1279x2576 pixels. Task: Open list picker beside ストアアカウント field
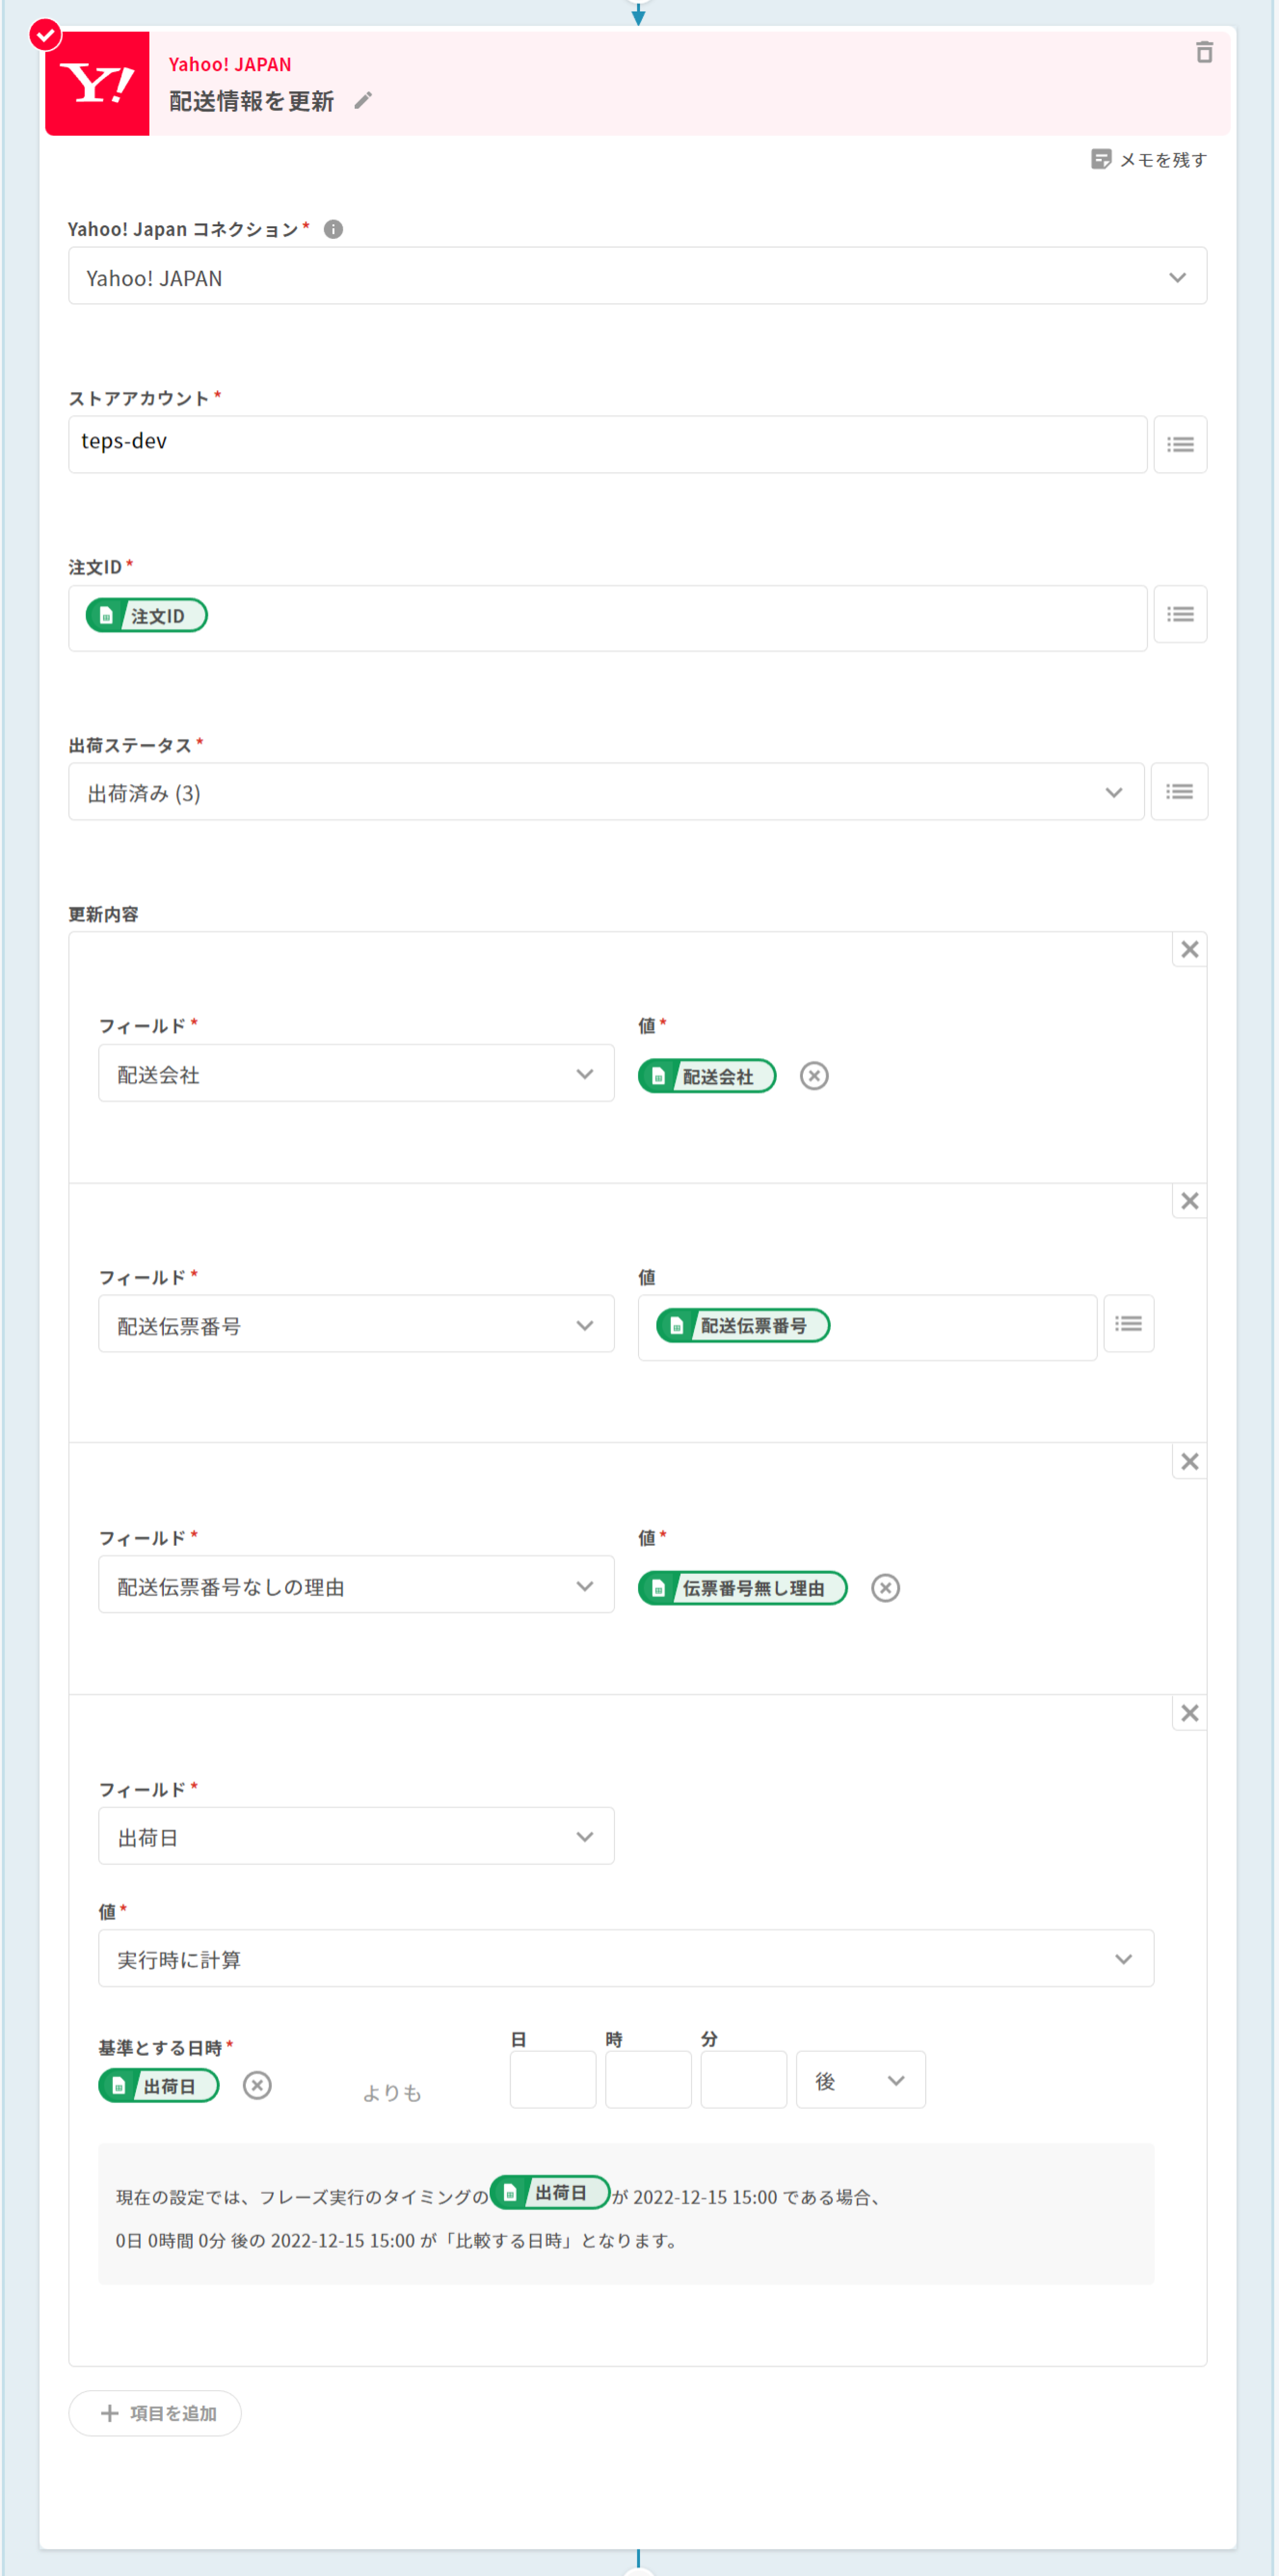(x=1180, y=445)
